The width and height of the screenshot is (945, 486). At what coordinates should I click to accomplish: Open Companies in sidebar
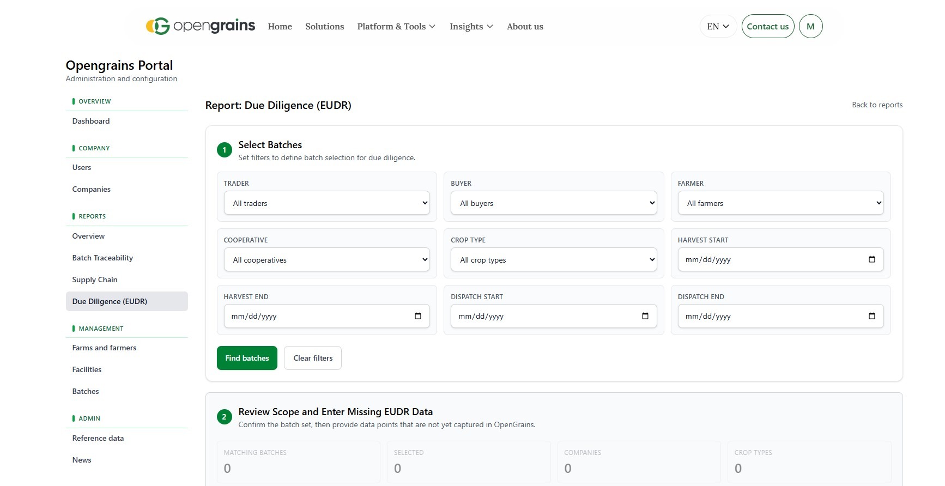pyautogui.click(x=126, y=189)
